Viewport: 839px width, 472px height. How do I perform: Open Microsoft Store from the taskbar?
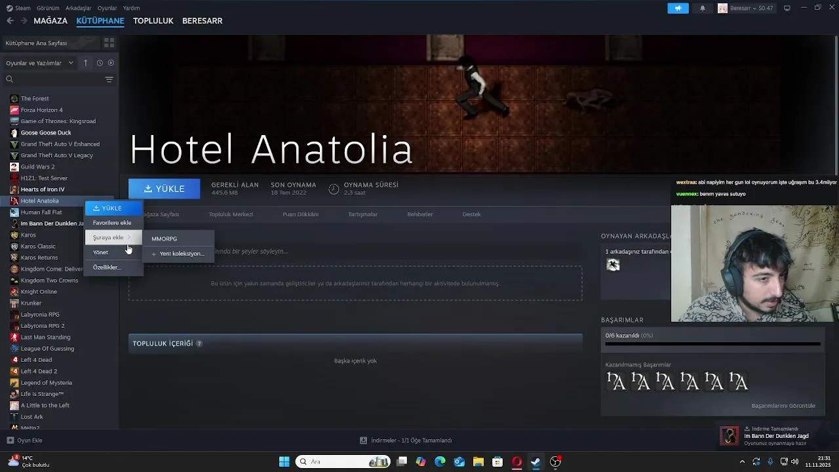498,462
